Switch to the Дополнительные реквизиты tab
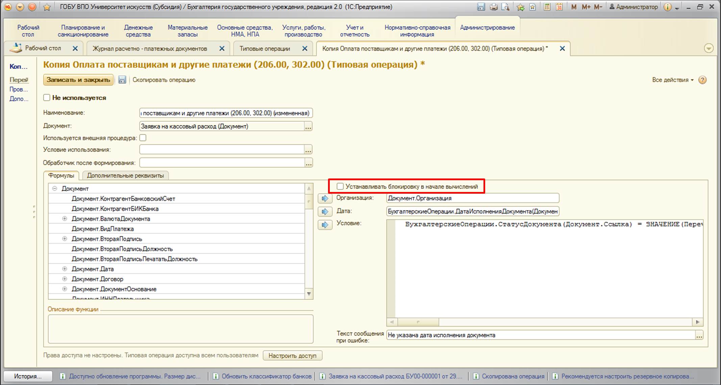The width and height of the screenshot is (721, 385). coord(125,175)
